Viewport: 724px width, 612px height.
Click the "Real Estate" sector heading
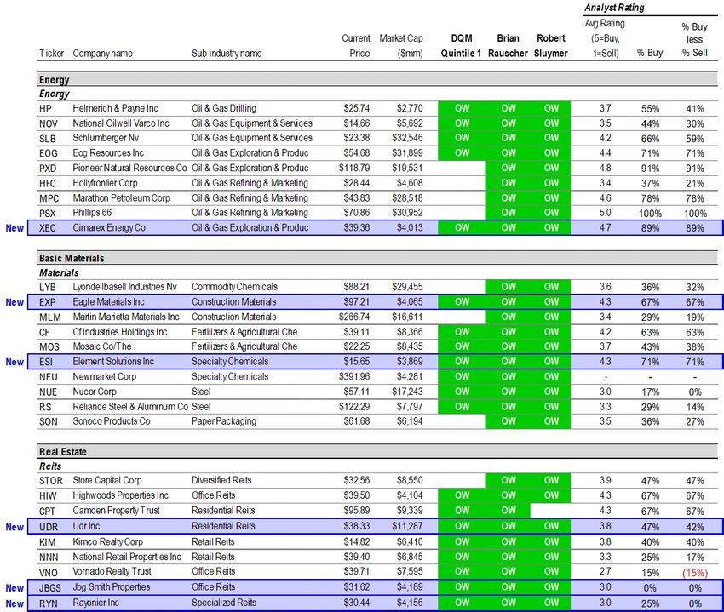point(63,452)
